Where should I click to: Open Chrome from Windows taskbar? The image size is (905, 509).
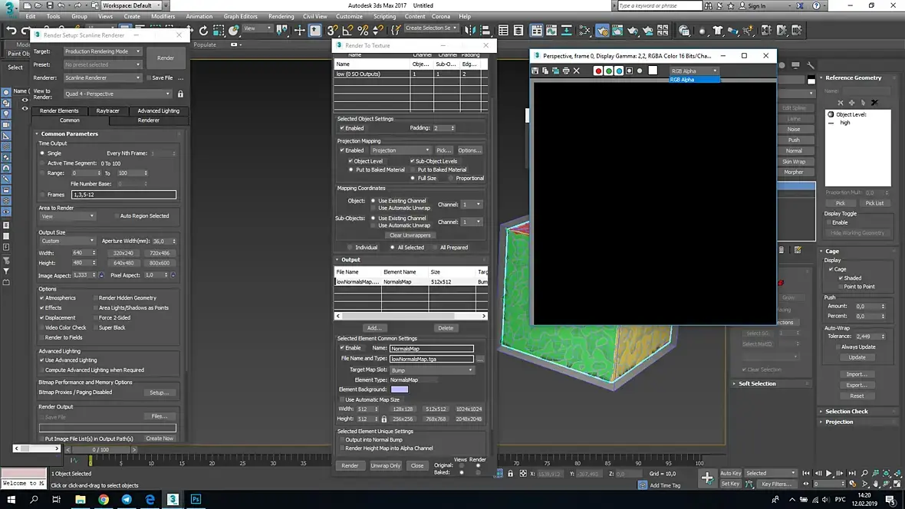(104, 499)
